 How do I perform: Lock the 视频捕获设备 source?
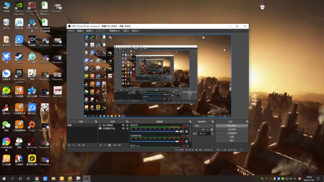pos(127,128)
